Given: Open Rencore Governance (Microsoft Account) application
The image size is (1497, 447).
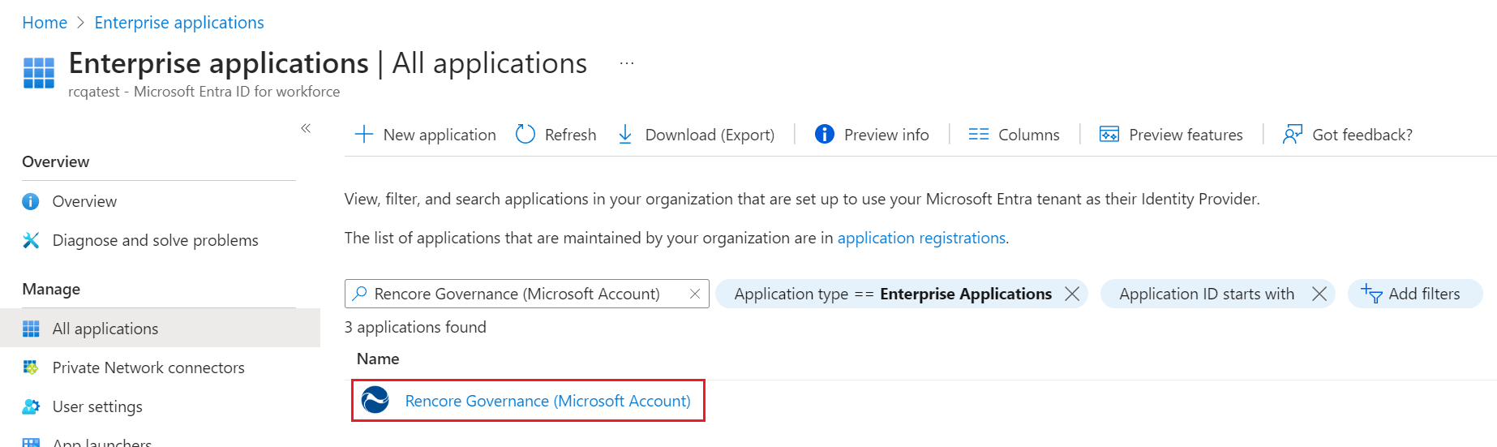Looking at the screenshot, I should click(548, 401).
